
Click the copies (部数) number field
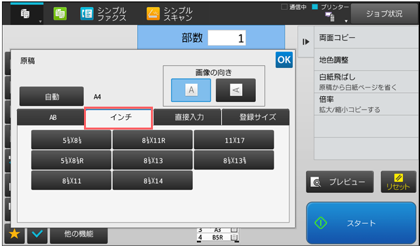[226, 38]
